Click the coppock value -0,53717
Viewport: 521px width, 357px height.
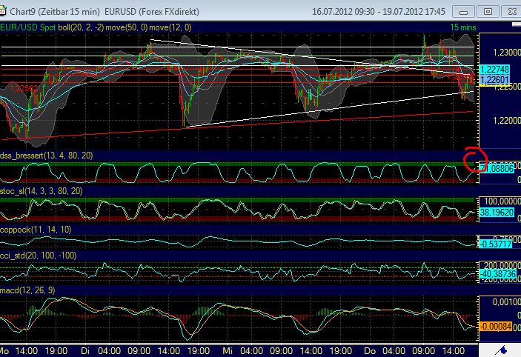[x=496, y=244]
